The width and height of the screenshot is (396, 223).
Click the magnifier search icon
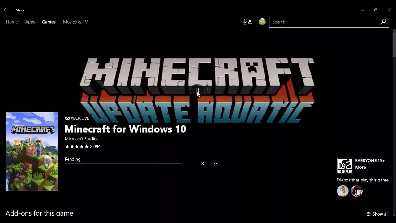(383, 22)
